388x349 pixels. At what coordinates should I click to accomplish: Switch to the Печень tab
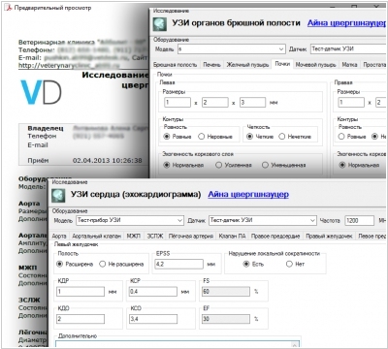(211, 65)
